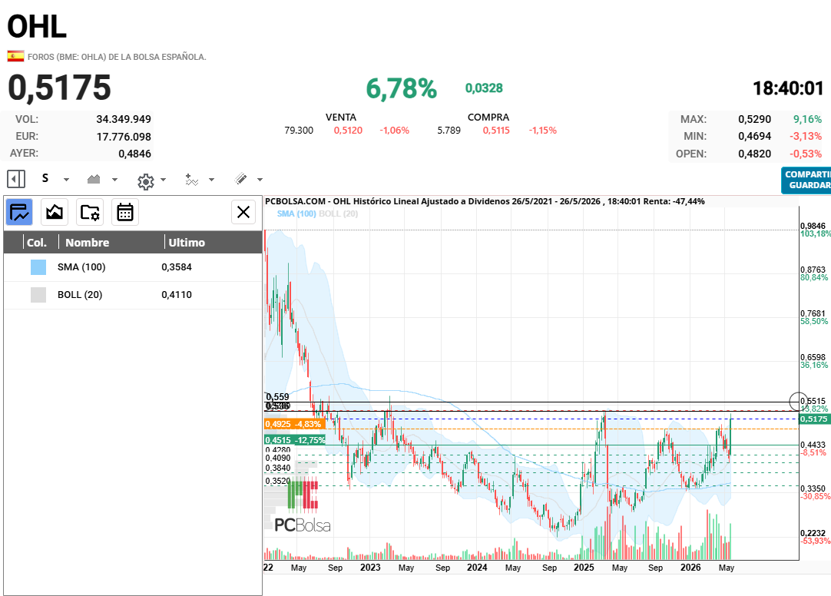Click the 0,3520 support level label
The height and width of the screenshot is (596, 831).
pyautogui.click(x=278, y=481)
